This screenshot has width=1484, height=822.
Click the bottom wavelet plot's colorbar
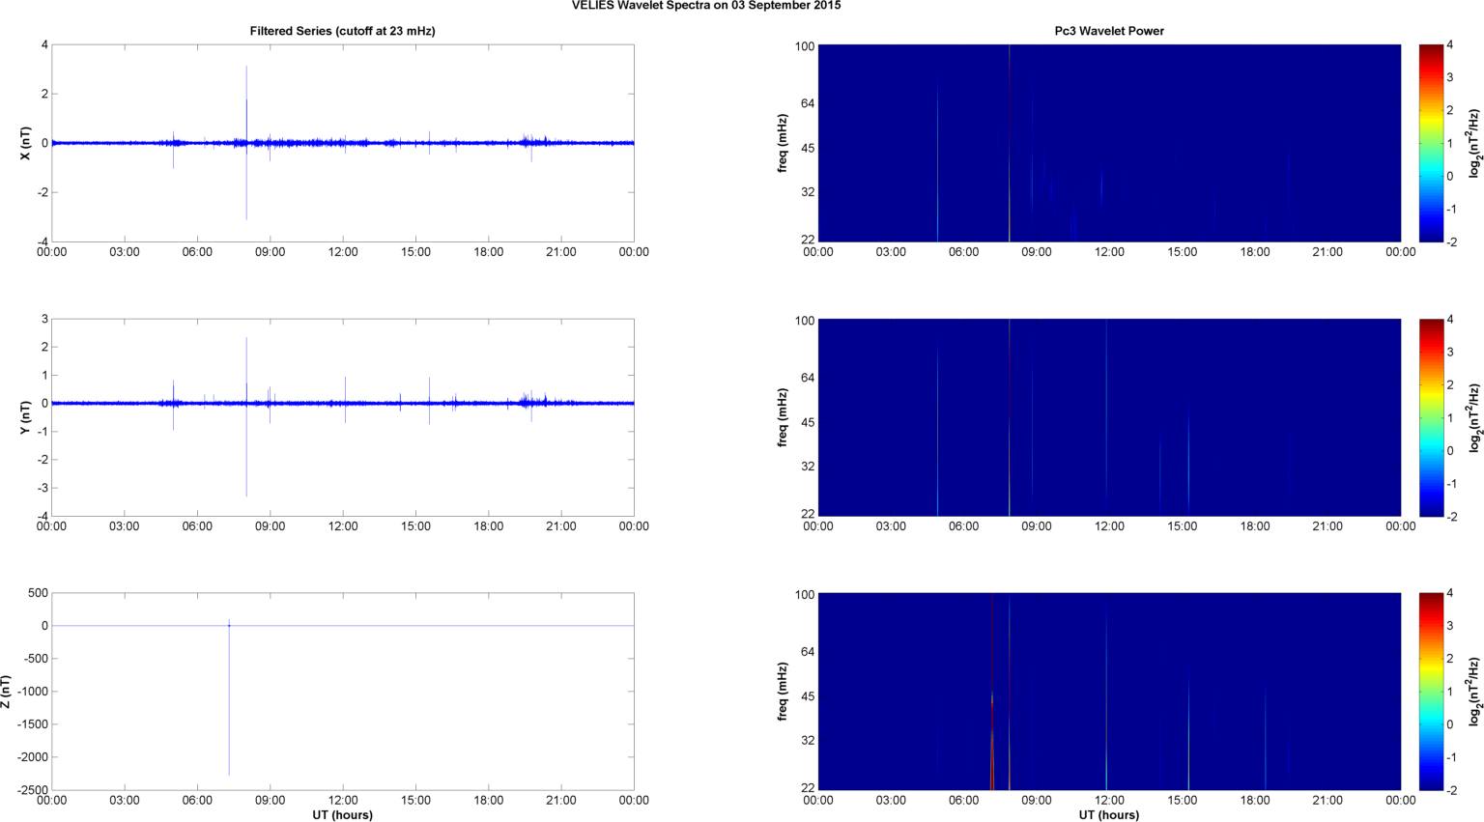(x=1432, y=692)
